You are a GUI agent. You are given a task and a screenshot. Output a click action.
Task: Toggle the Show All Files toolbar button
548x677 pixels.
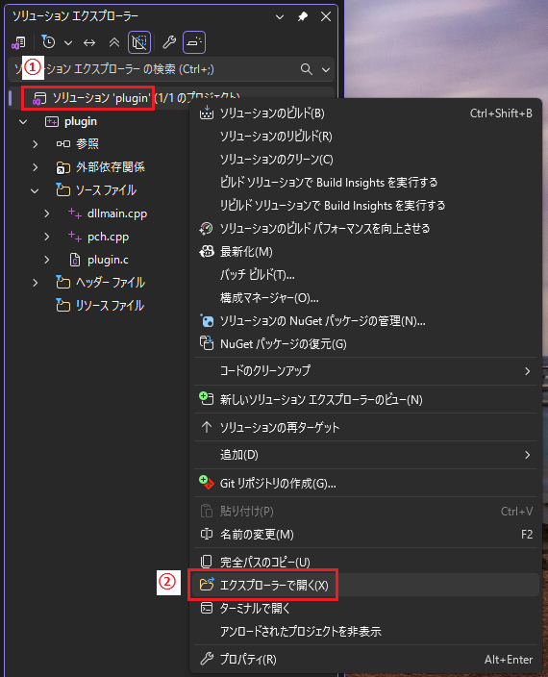pyautogui.click(x=139, y=42)
